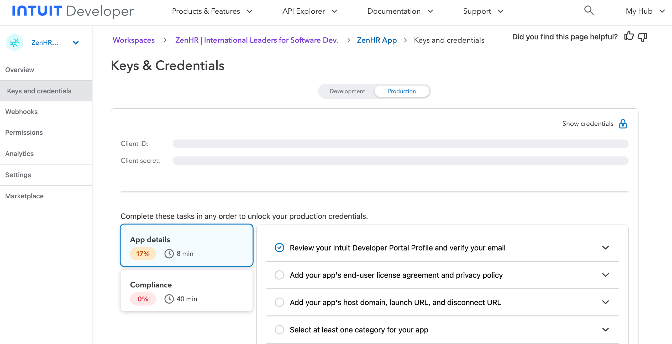Switch to the Development tab
672x344 pixels.
[347, 91]
